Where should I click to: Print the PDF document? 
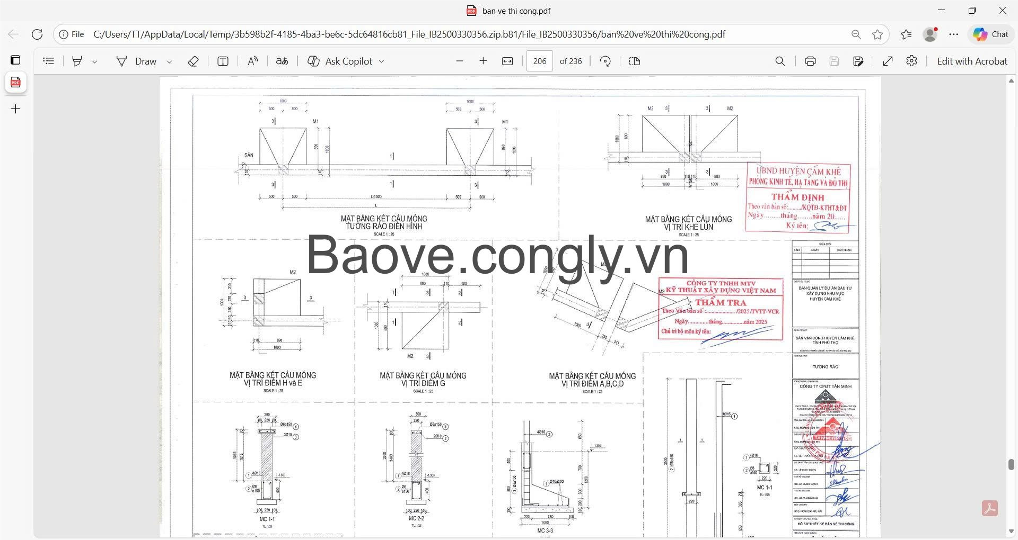coord(810,61)
